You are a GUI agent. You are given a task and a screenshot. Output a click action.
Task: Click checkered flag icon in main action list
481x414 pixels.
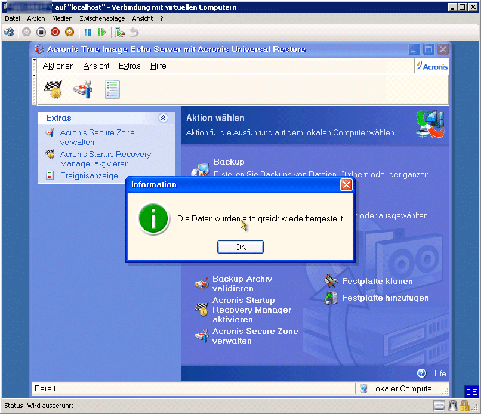pos(202,309)
